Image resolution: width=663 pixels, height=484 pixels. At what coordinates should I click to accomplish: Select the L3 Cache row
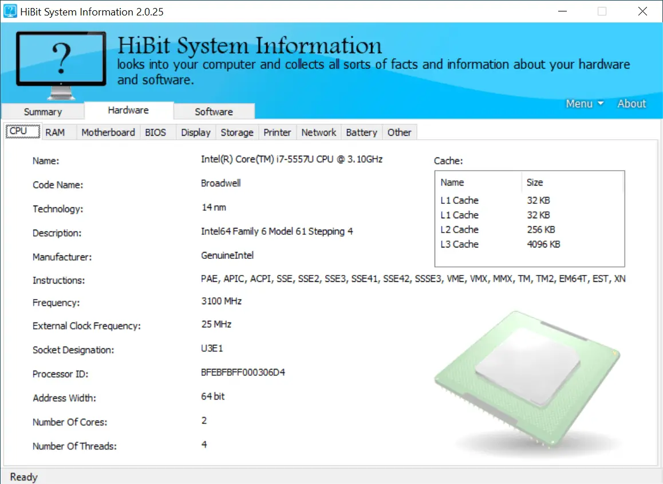(530, 245)
